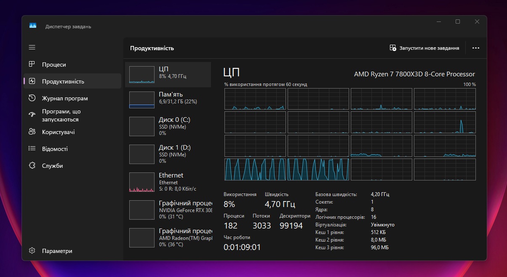Screen dimensions: 507x277
Task: Click the Продуктивність page heading
Action: coord(152,48)
